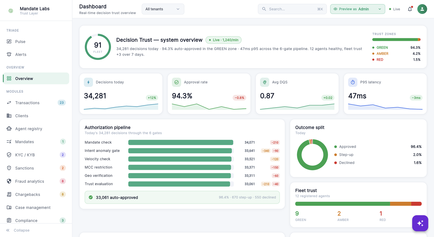Open the Alerts menu item
Image resolution: width=434 pixels, height=237 pixels.
coord(36,54)
